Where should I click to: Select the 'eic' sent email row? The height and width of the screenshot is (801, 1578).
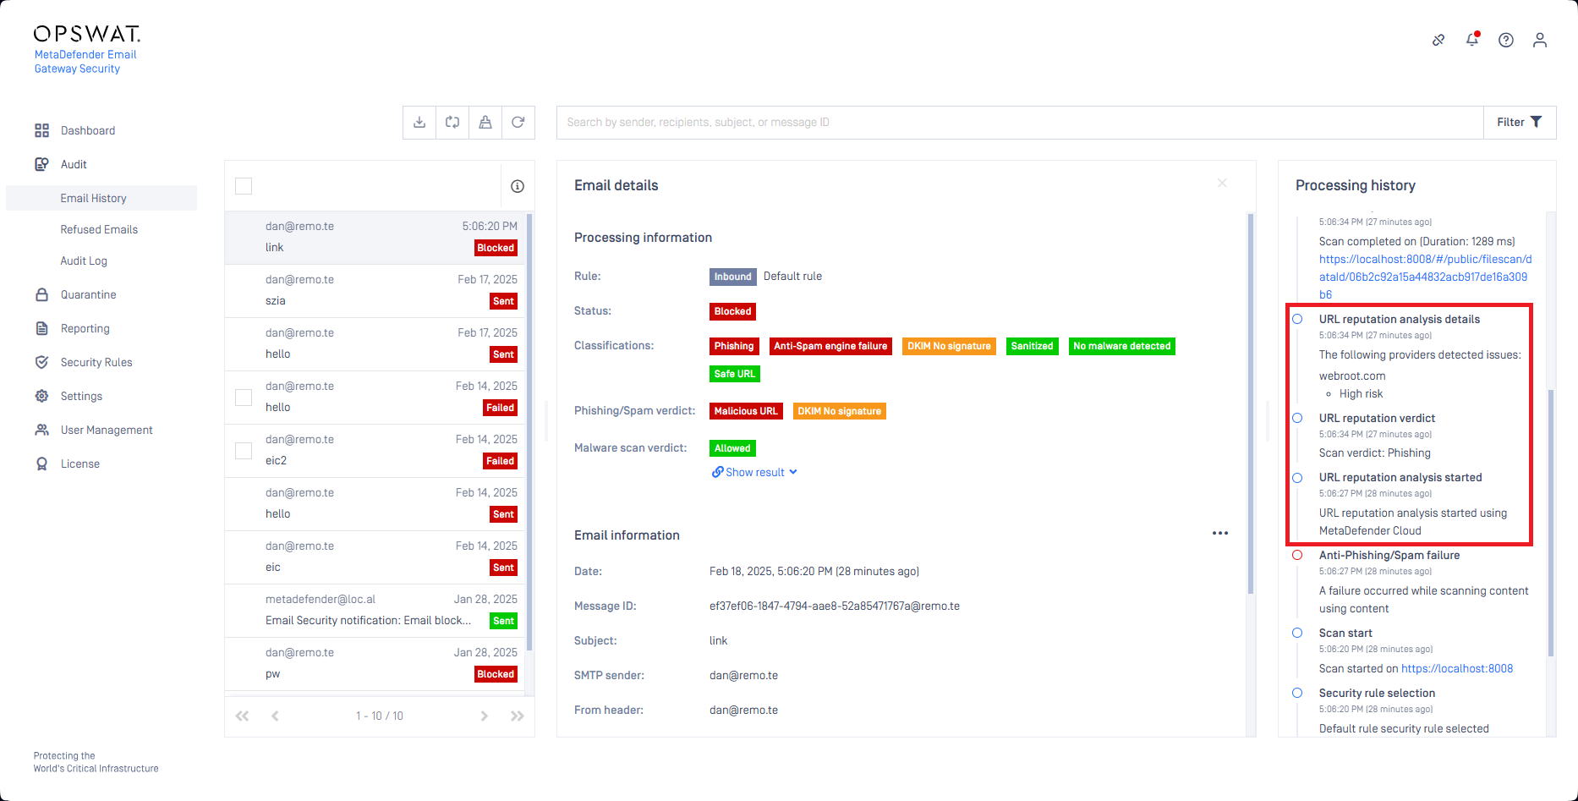375,557
